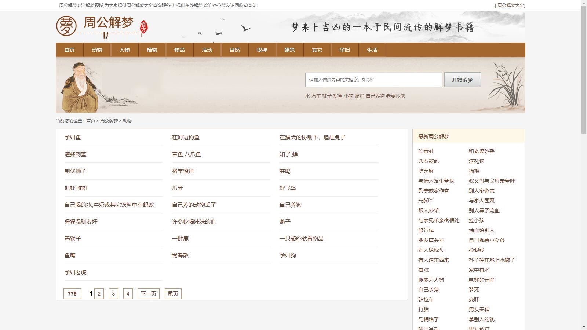Screen dimensions: 587x330
Task: Switch to the 生活 category tab
Action: pos(372,50)
